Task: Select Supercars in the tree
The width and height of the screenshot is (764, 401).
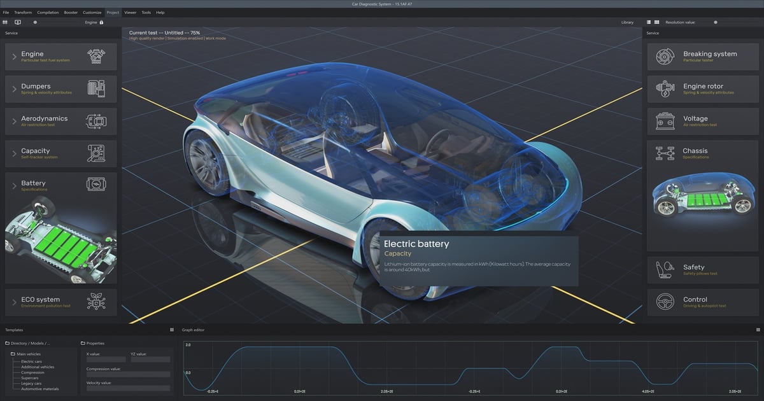Action: point(31,378)
